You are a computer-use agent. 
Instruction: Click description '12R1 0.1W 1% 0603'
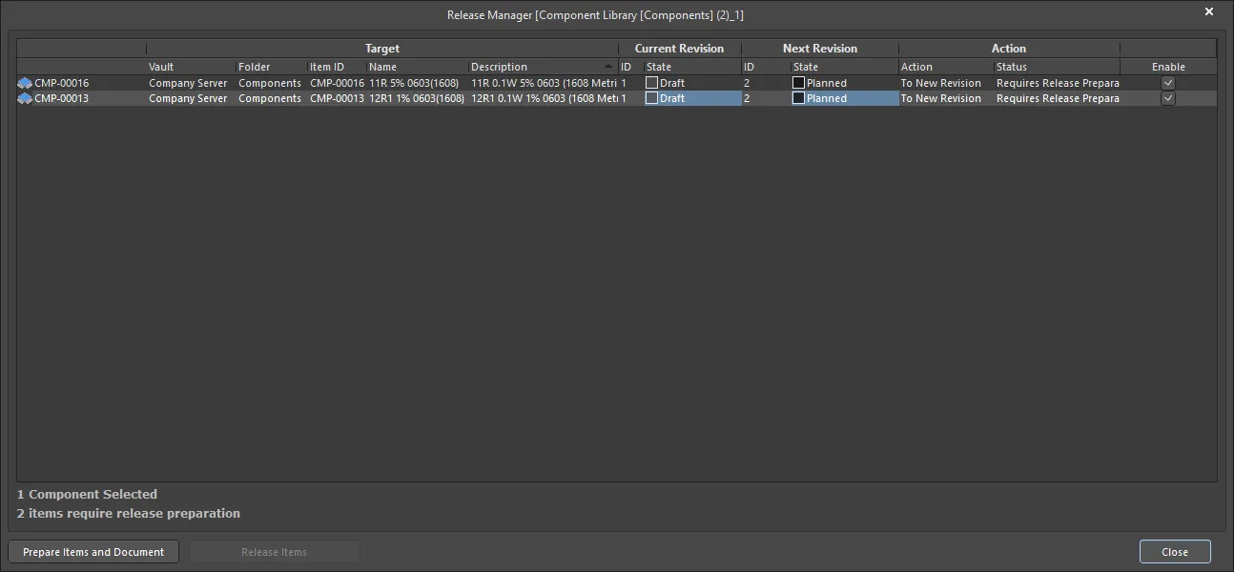(x=545, y=98)
